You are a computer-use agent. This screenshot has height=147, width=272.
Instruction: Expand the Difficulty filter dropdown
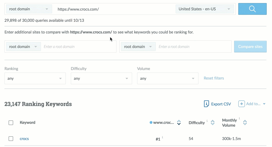coord(101,79)
